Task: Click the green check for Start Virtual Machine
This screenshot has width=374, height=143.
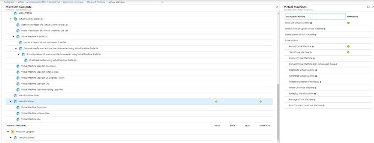Action: click(348, 52)
